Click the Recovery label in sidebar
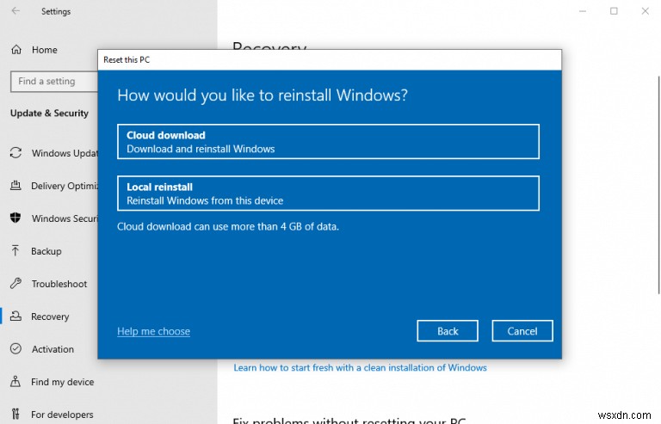This screenshot has height=424, width=661. click(x=50, y=316)
